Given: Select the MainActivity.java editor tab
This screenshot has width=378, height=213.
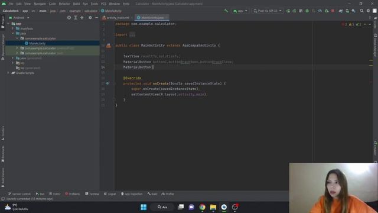Looking at the screenshot, I should [151, 18].
